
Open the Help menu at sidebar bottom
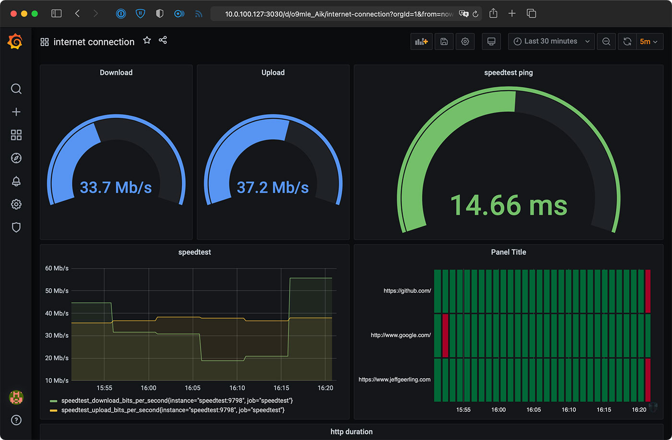tap(16, 420)
